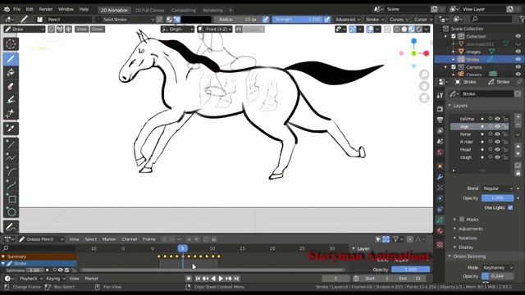Open the Edit menu
This screenshot has height=295, width=525.
point(30,9)
